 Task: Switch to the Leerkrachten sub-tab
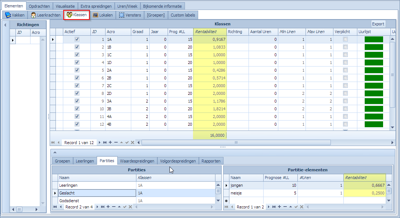pyautogui.click(x=46, y=15)
